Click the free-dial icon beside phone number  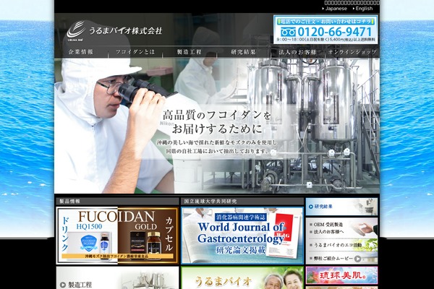288,32
